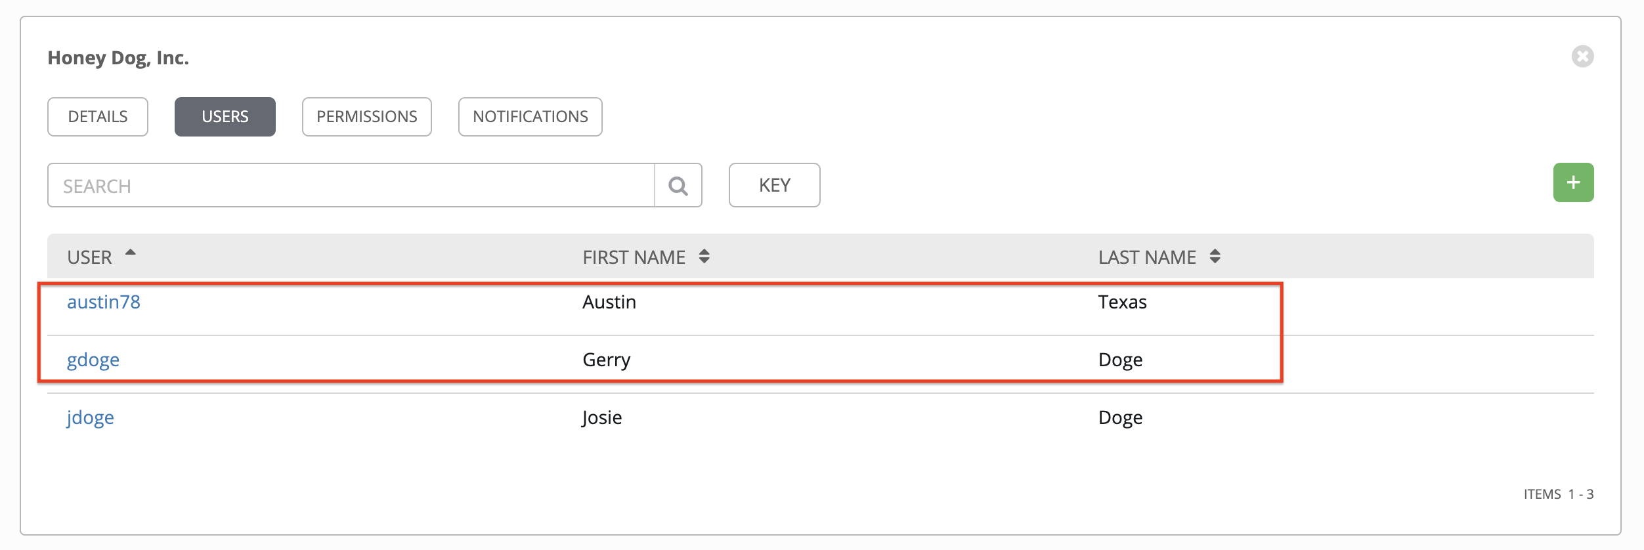Click the ITEMS 1 - 3 counter

pos(1559,494)
